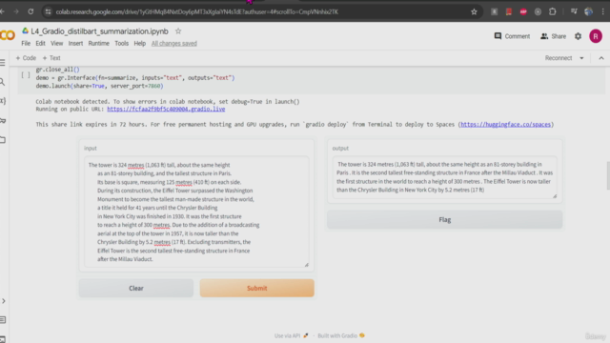This screenshot has height=343, width=610.
Task: Click the Colab logo
Action: [7, 35]
